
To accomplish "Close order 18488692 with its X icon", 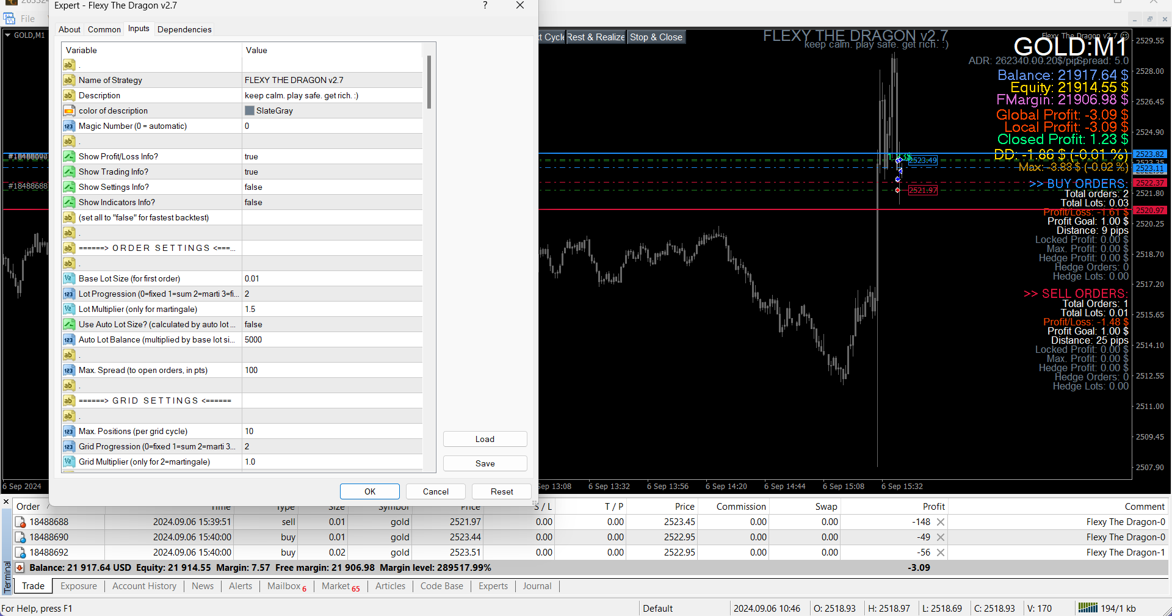I will click(x=941, y=553).
